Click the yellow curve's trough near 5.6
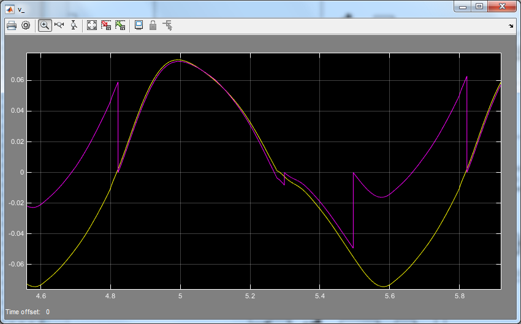This screenshot has height=324, width=521. [x=383, y=286]
